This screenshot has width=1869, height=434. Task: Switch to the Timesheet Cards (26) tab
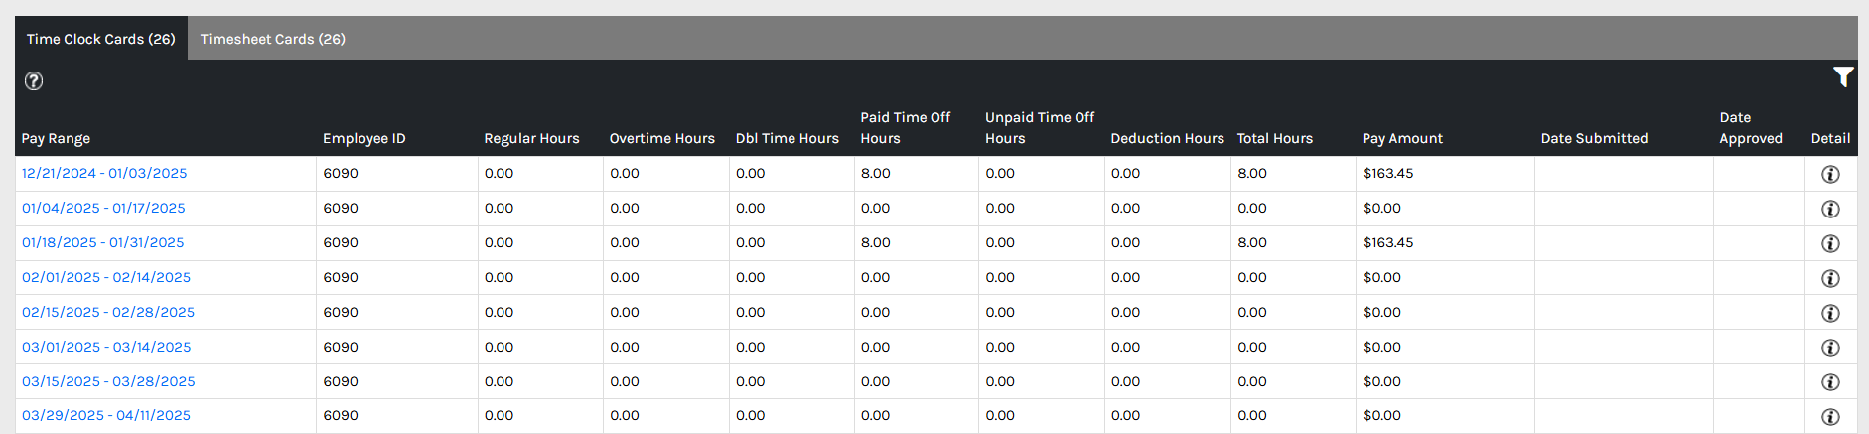pos(273,39)
